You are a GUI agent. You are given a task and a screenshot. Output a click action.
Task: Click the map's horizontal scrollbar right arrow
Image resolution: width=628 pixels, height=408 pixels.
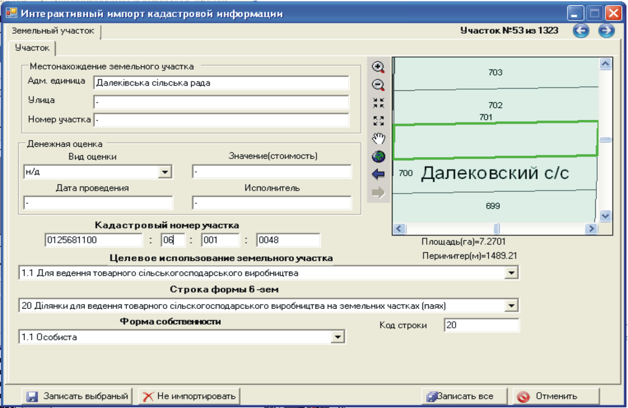coord(591,229)
